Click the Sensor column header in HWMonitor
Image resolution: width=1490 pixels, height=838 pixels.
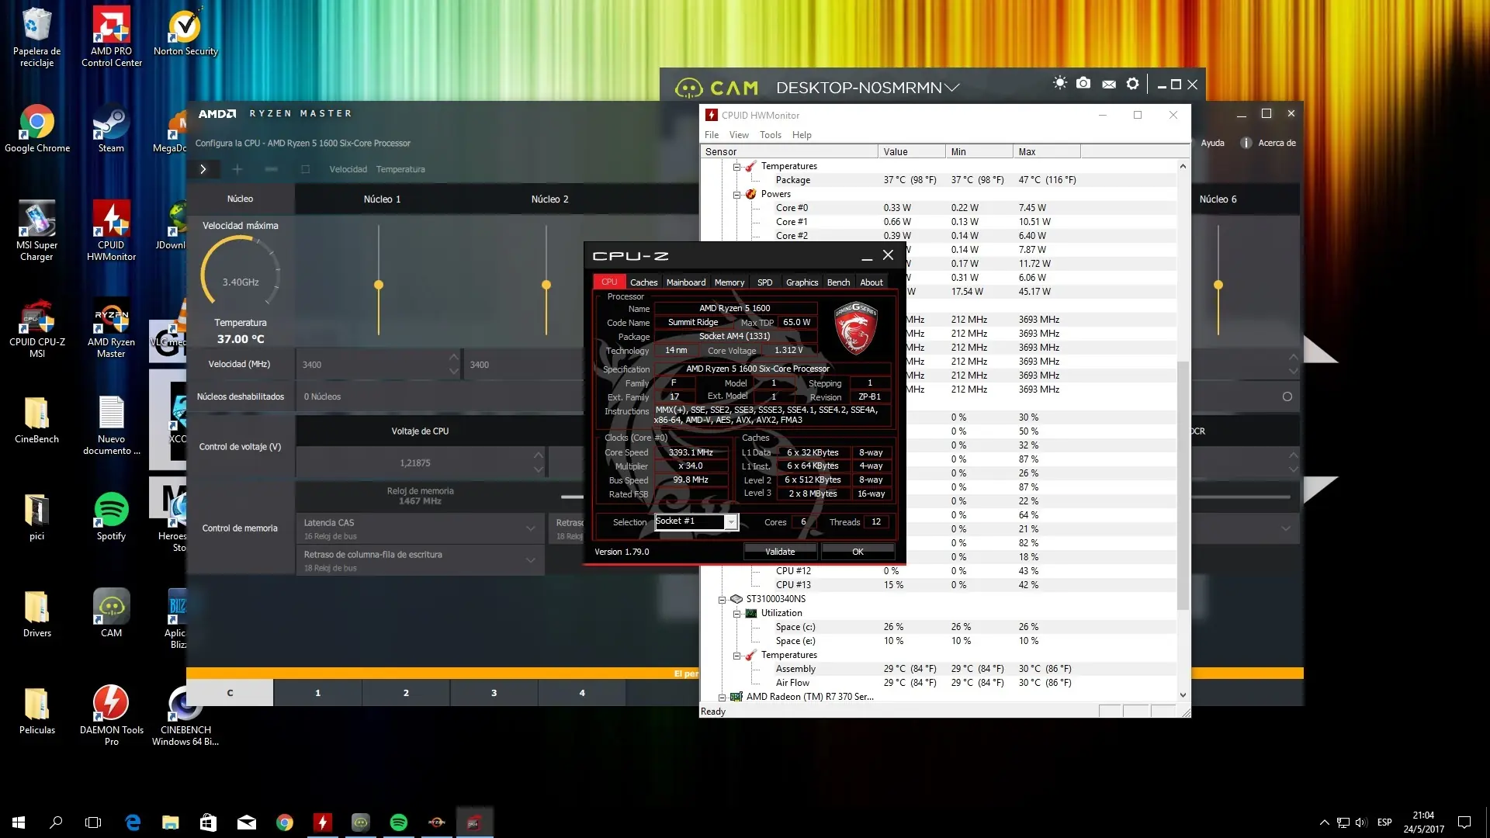(x=789, y=152)
